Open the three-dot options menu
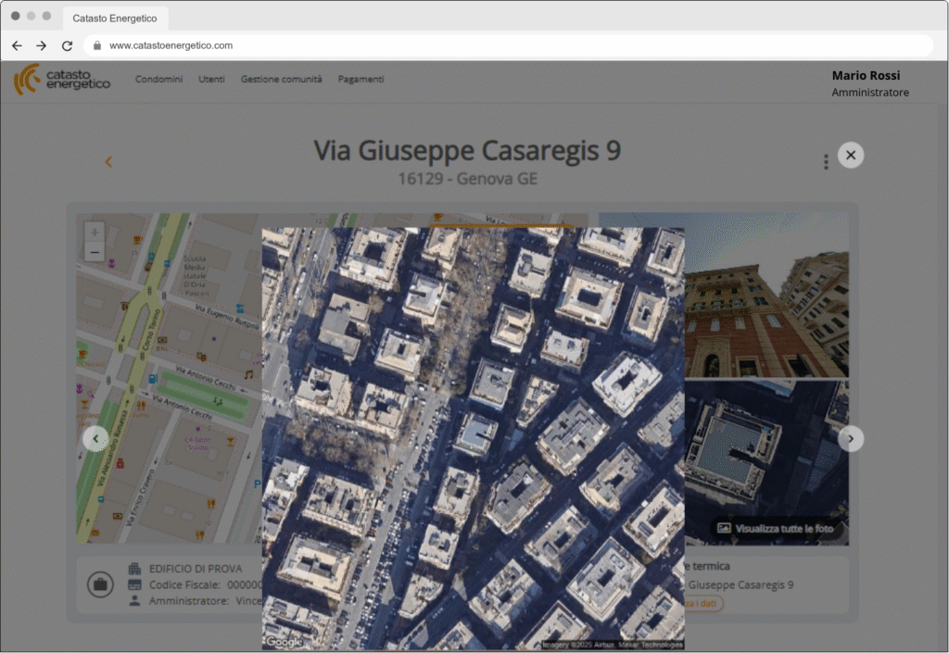 click(826, 162)
